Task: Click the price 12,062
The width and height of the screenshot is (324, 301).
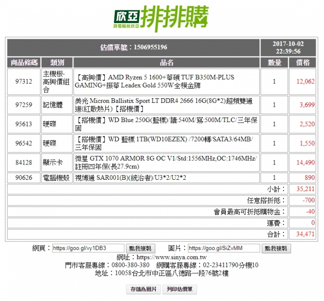Action: pos(306,82)
